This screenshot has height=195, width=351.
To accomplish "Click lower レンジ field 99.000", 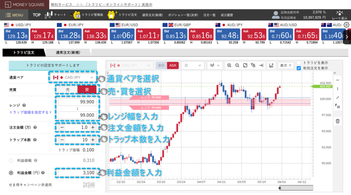I will pyautogui.click(x=77, y=115).
